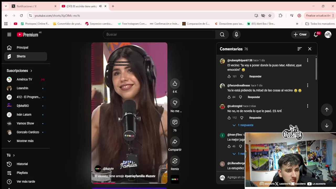
Task: Open 412 - El Programa subscription
Action: pos(25,97)
